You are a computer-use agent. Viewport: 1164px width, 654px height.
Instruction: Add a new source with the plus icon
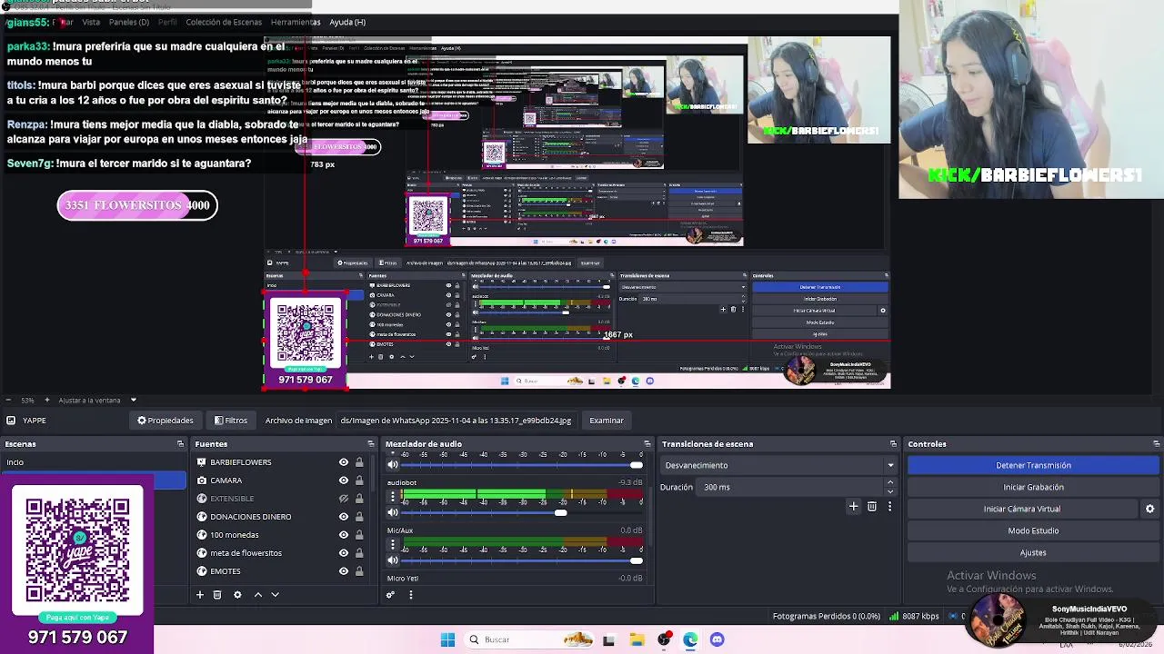(200, 595)
